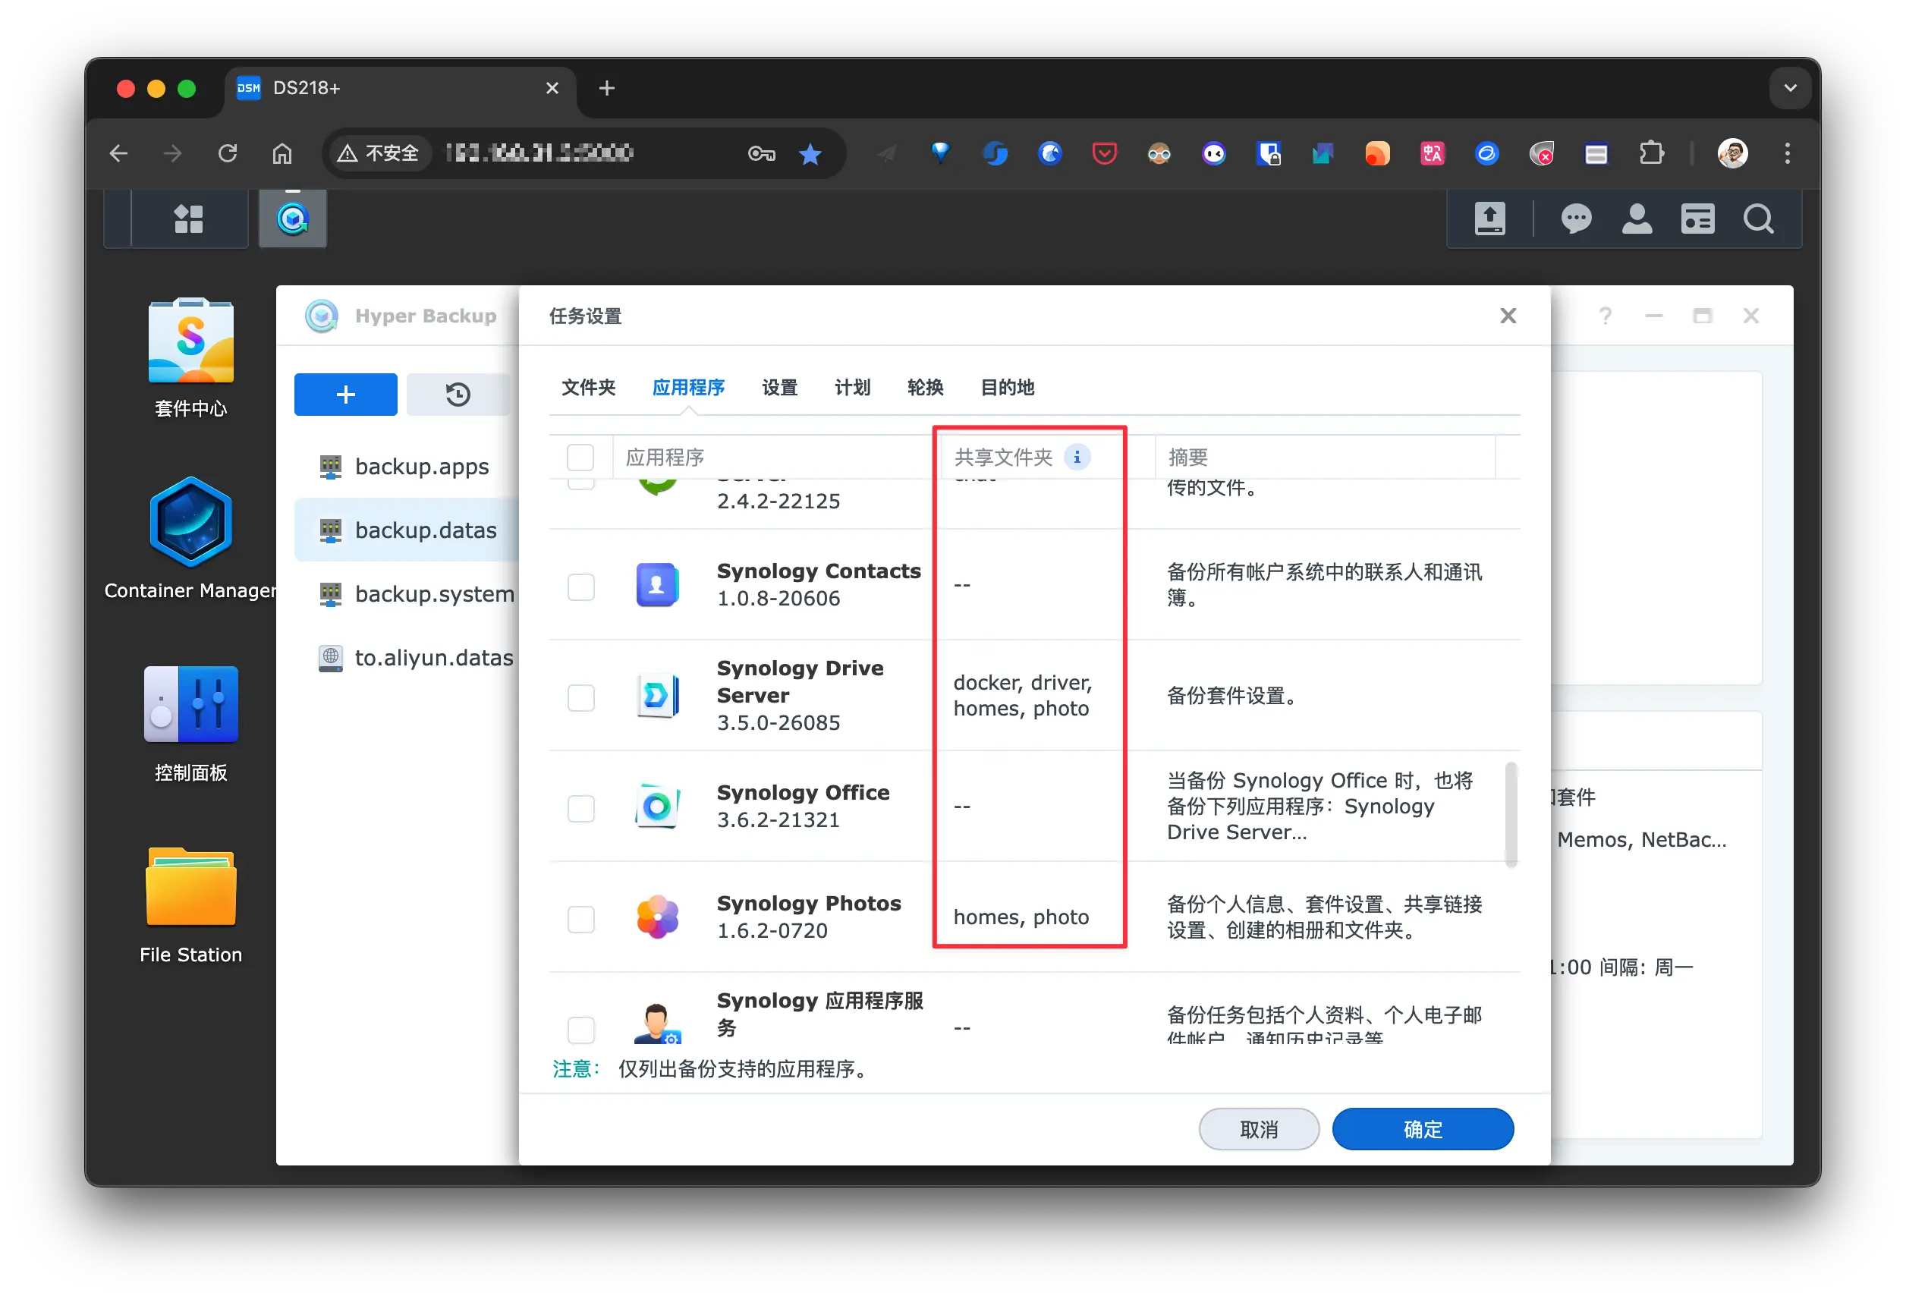Open the DSM main menu grid icon
Screen dimensions: 1906x1299
[189, 219]
